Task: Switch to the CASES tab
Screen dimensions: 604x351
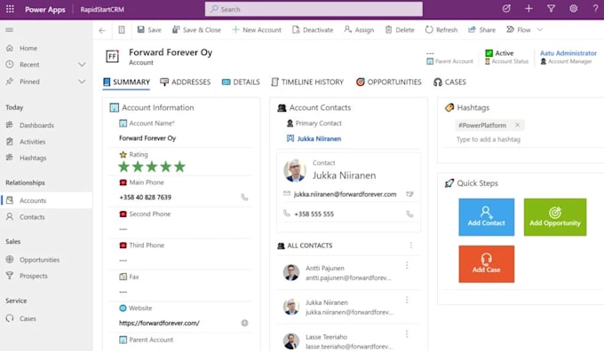Action: [x=449, y=82]
